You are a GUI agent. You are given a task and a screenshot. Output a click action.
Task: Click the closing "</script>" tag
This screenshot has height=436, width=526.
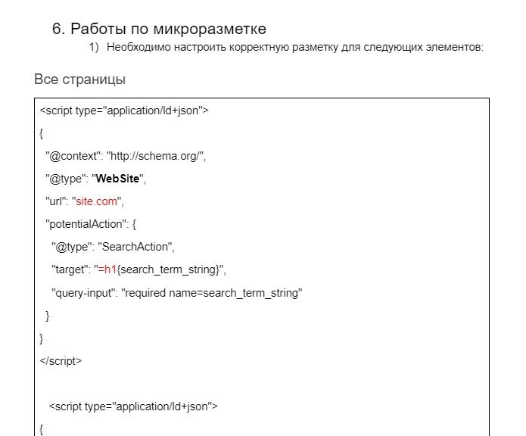click(x=61, y=360)
